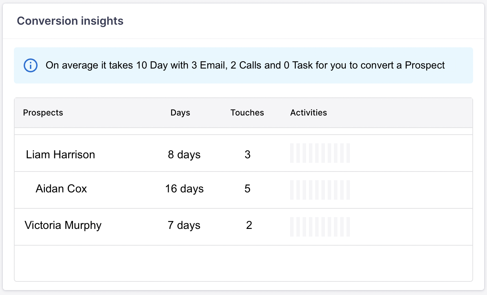The width and height of the screenshot is (487, 295).
Task: Click the Touches column header
Action: point(247,113)
